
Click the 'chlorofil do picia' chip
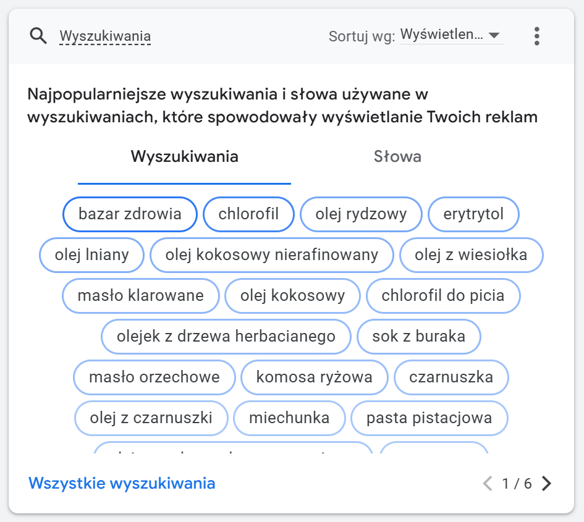442,295
